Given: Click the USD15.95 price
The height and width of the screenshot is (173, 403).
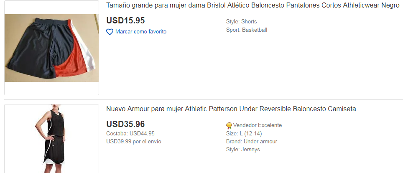Looking at the screenshot, I should pos(126,20).
